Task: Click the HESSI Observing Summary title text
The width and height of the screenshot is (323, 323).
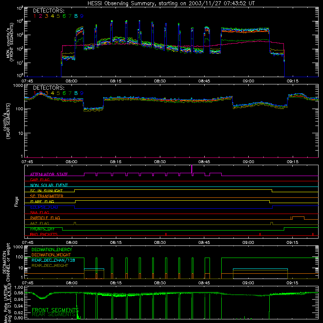Action: point(171,4)
